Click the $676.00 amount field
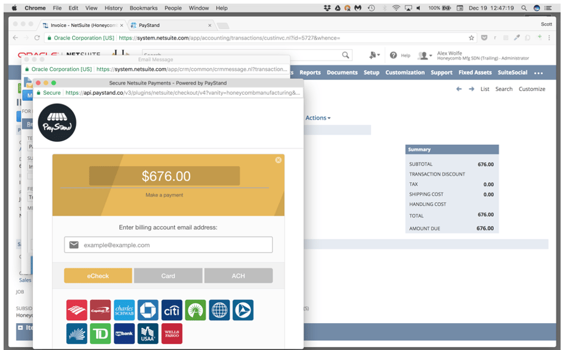The height and width of the screenshot is (350, 563). 164,176
